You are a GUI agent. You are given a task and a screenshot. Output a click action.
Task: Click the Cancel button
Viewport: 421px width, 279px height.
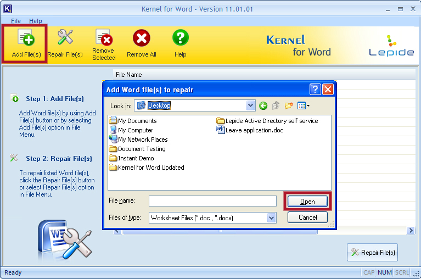point(307,217)
